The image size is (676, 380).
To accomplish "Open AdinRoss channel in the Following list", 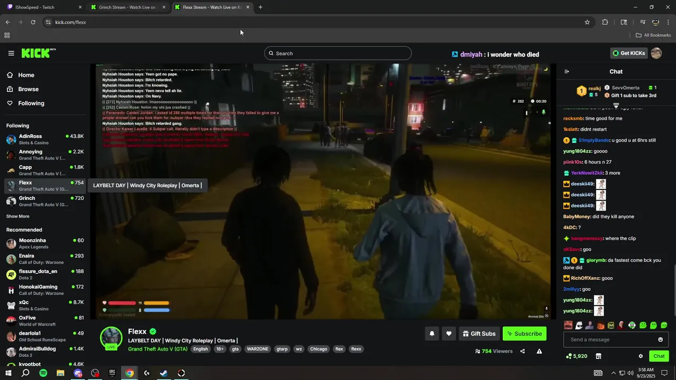I will [x=45, y=139].
